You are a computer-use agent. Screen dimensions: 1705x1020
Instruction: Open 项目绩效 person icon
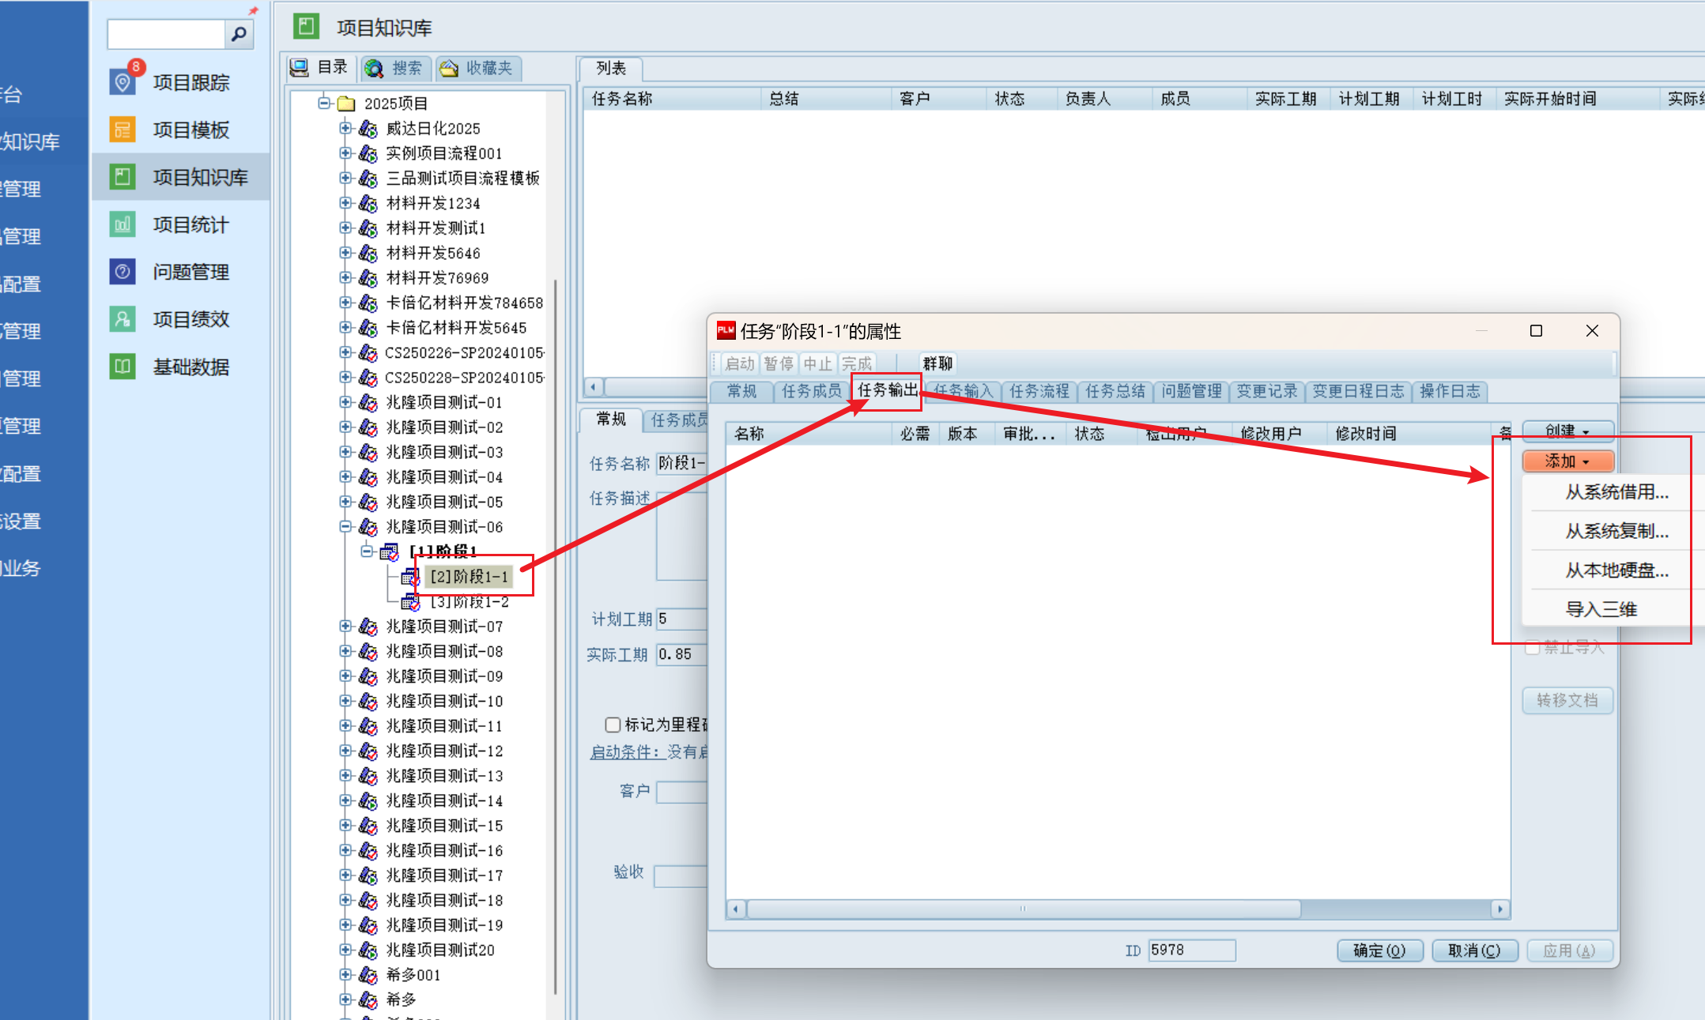[x=123, y=319]
